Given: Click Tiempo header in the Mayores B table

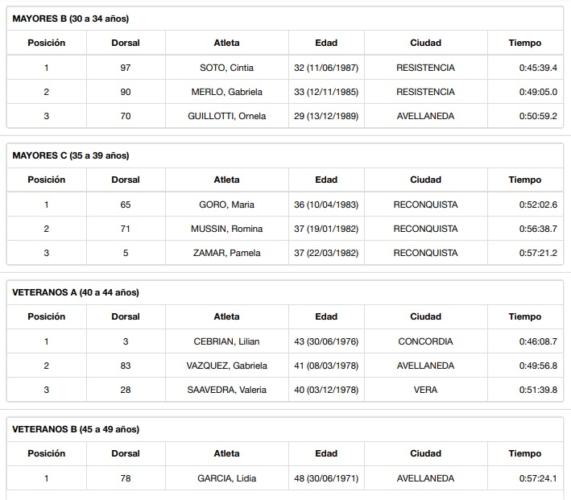Looking at the screenshot, I should pyautogui.click(x=525, y=43).
